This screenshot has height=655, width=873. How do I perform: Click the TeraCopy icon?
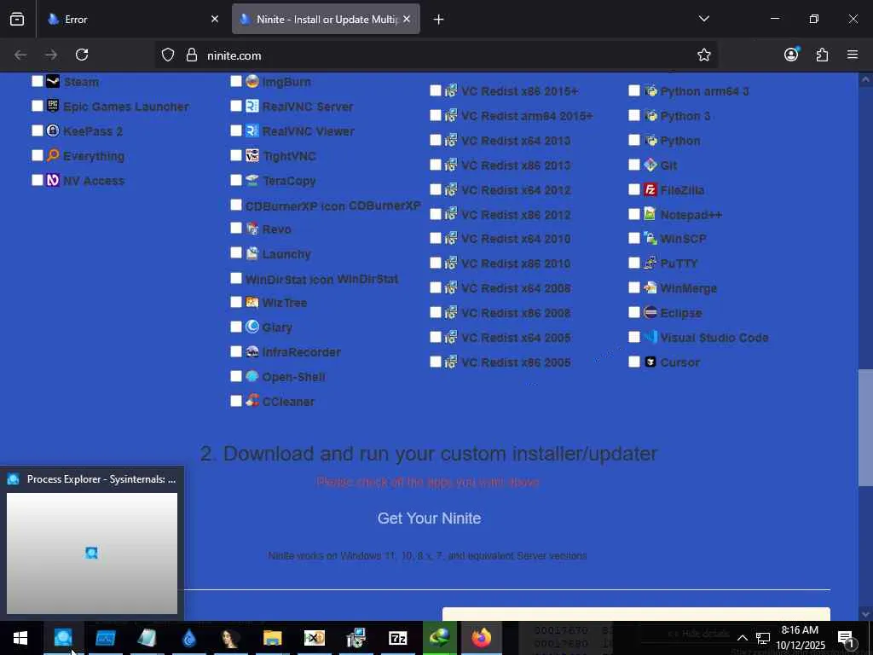click(x=252, y=181)
